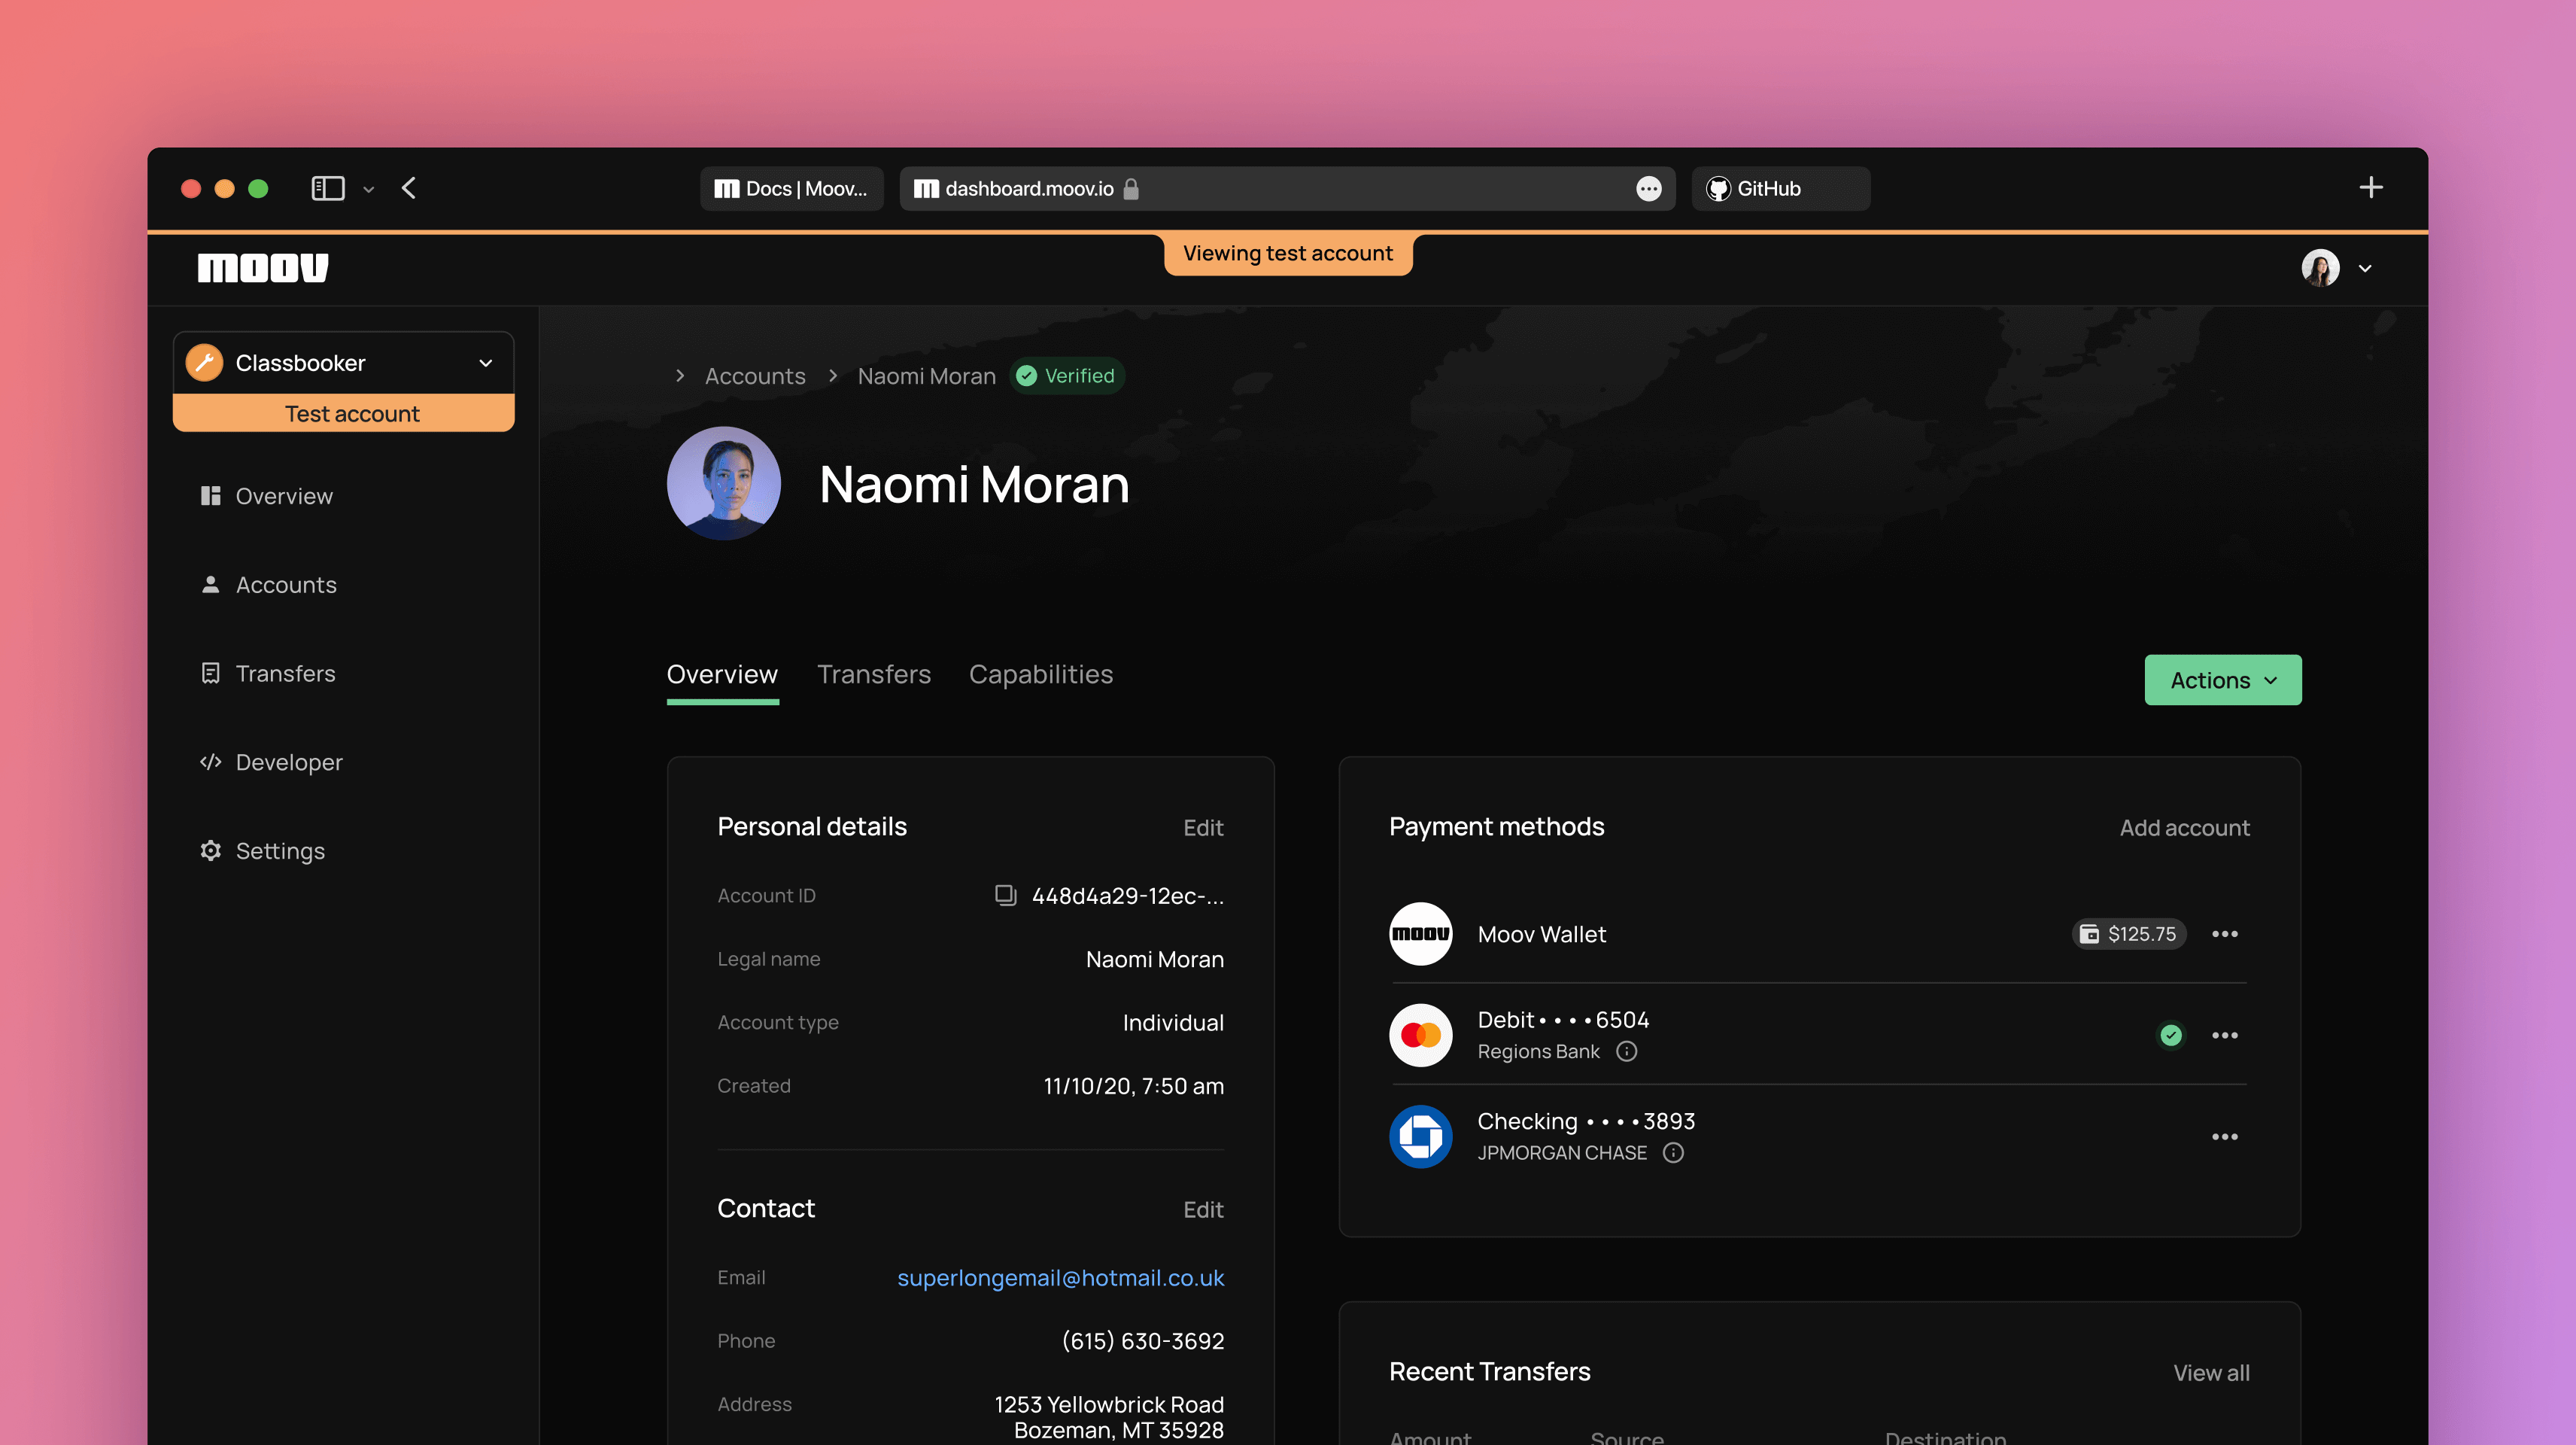Screen dimensions: 2576x1445
Task: Select the GitHub browser tab
Action: tap(1779, 188)
